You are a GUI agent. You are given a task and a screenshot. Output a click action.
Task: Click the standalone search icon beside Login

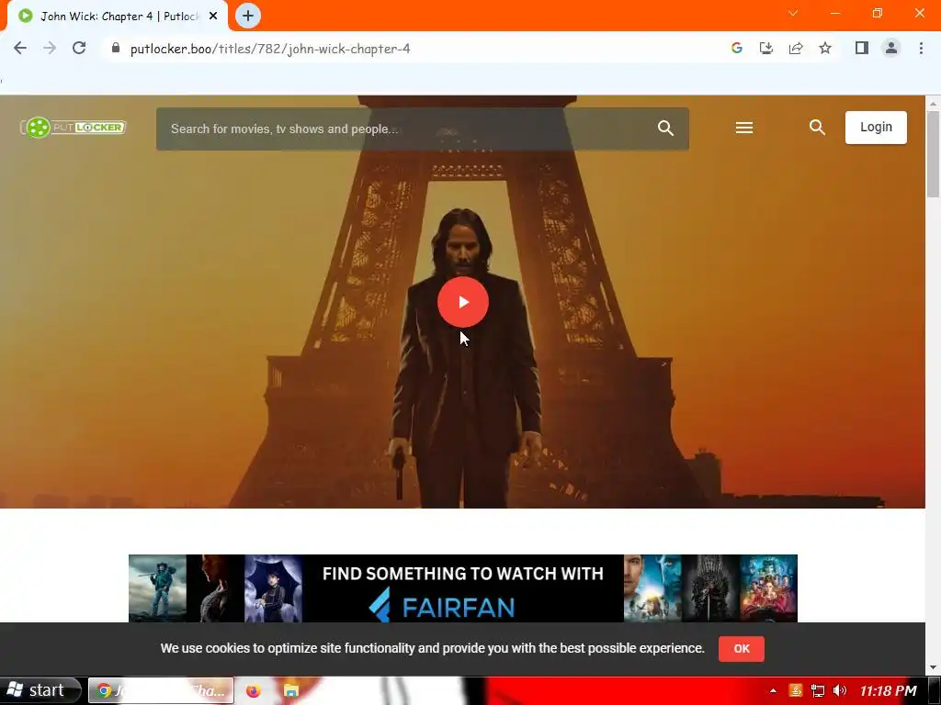click(817, 127)
